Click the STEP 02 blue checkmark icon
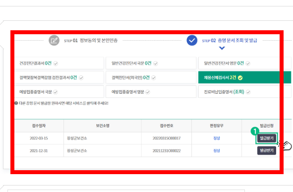Viewport: 293px width, 192px height. (x=192, y=40)
